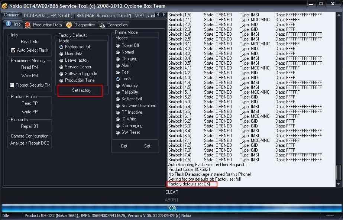Choose the Normal phone mode option

click(118, 52)
